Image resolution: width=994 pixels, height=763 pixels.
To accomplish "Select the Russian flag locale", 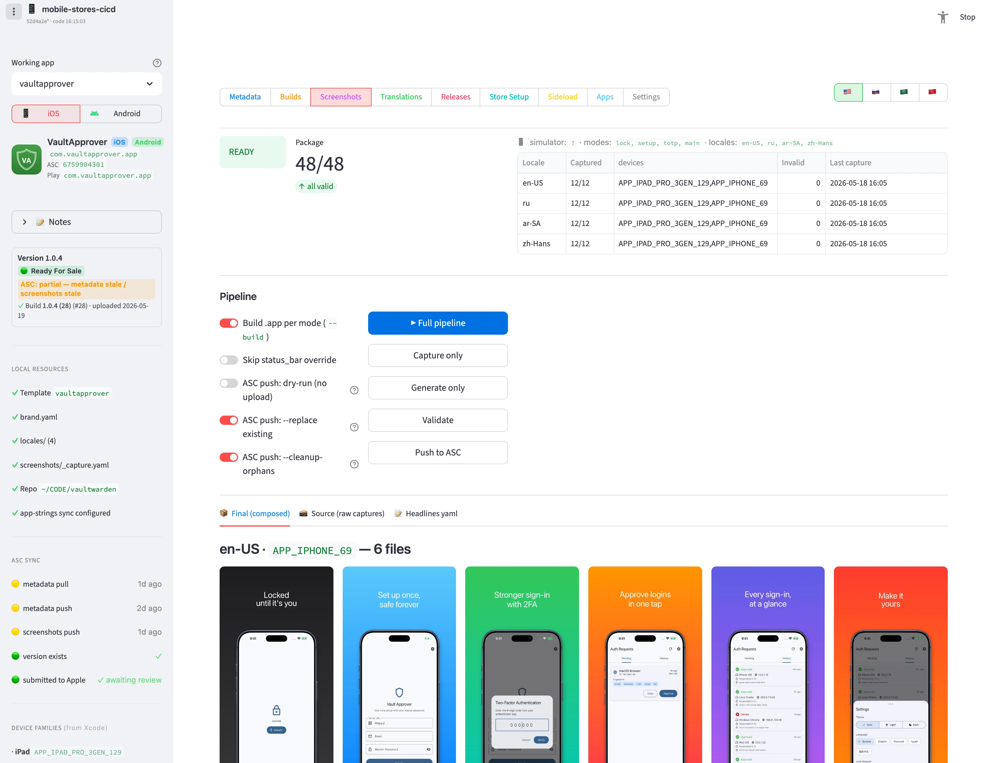I will pos(876,92).
